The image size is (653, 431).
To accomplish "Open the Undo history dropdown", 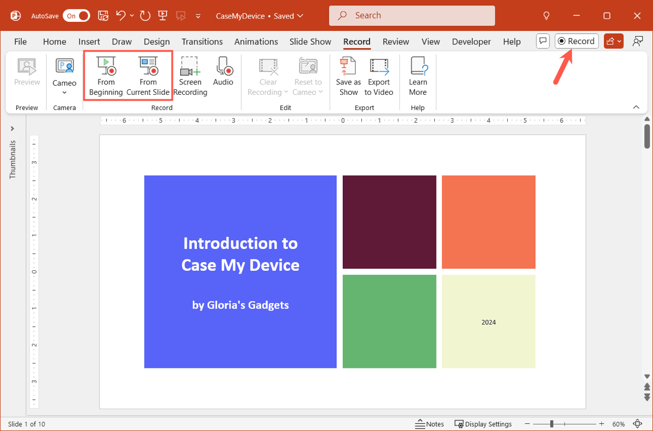I will click(132, 16).
